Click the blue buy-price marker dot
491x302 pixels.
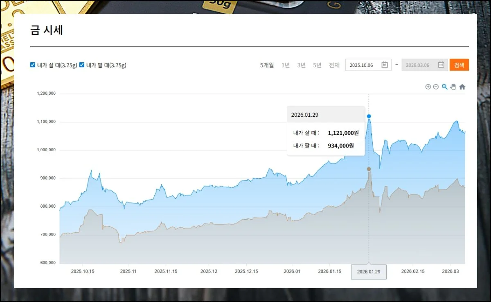[x=369, y=116]
